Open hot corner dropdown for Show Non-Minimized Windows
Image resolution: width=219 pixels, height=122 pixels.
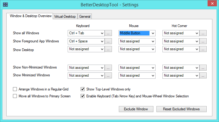[x=181, y=68]
